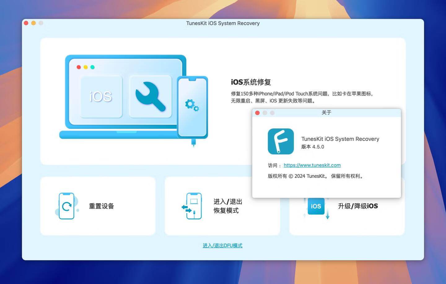Click the iOS upgrade/downgrade icon
The image size is (446, 284).
tap(316, 208)
